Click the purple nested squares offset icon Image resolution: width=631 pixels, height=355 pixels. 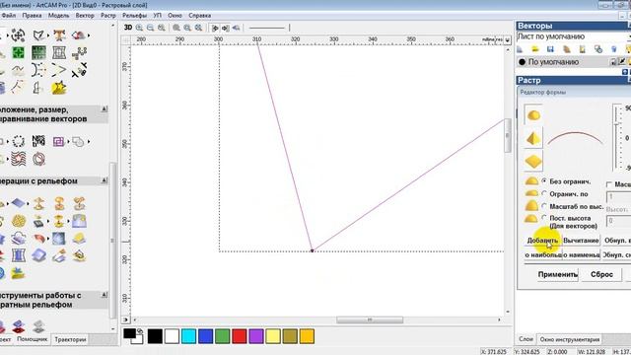point(58,141)
